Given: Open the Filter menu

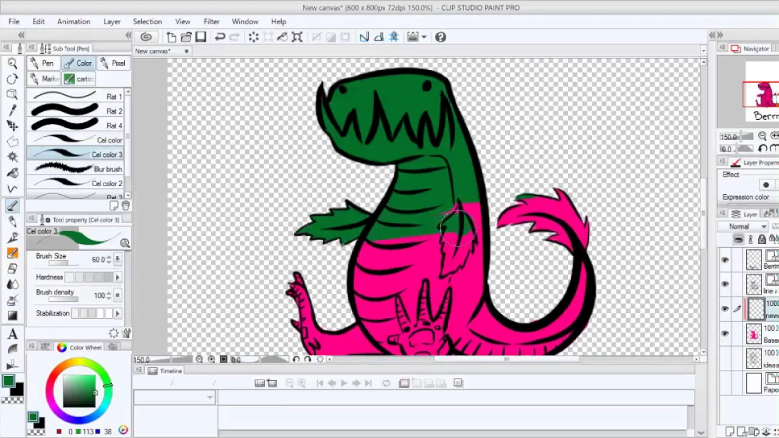Looking at the screenshot, I should 211,21.
